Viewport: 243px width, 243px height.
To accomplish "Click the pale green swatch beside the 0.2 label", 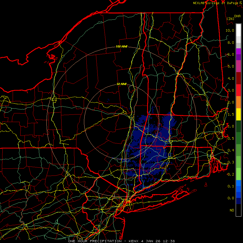I will (x=238, y=174).
